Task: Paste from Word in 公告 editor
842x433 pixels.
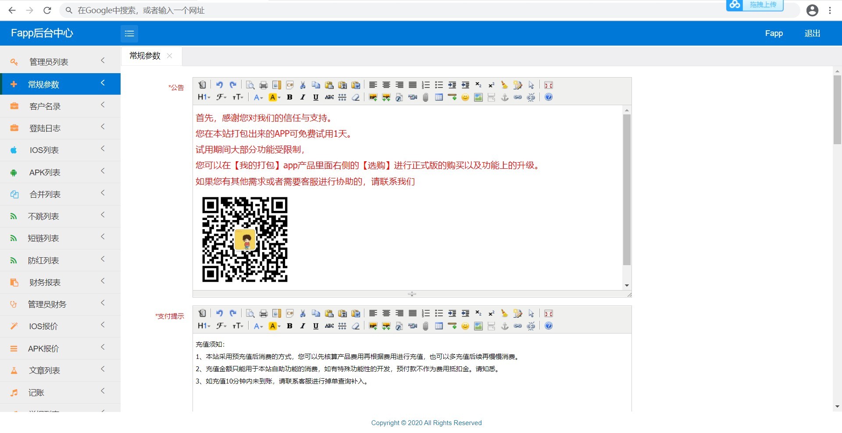Action: pyautogui.click(x=356, y=85)
